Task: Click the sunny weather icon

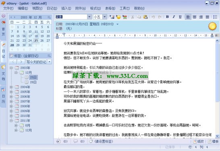Action: [x=212, y=26]
